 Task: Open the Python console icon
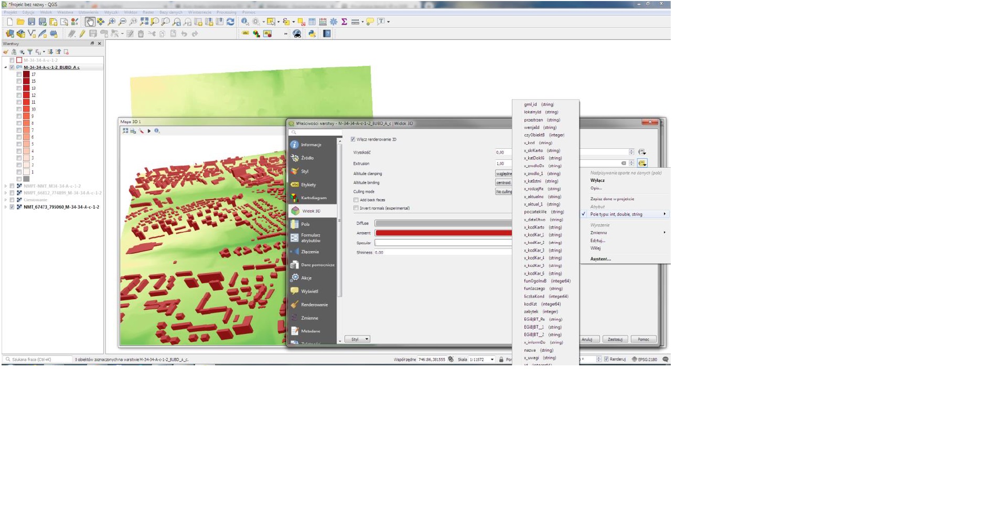pyautogui.click(x=312, y=34)
